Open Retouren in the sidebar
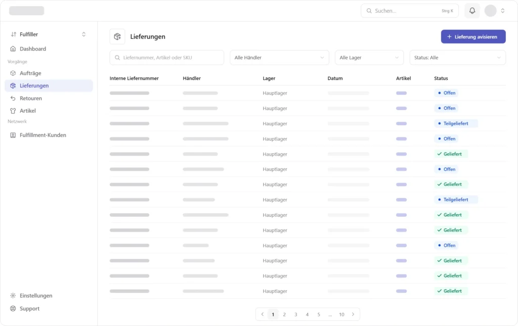The height and width of the screenshot is (326, 518). [x=49, y=99]
